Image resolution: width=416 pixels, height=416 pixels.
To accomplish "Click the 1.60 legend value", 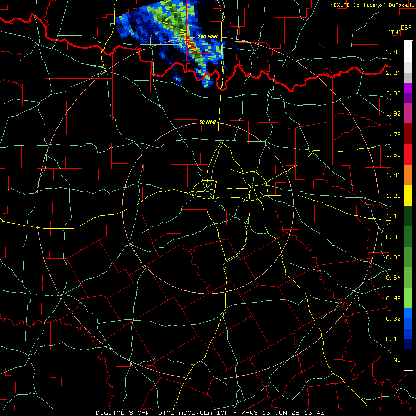I will 393,155.
